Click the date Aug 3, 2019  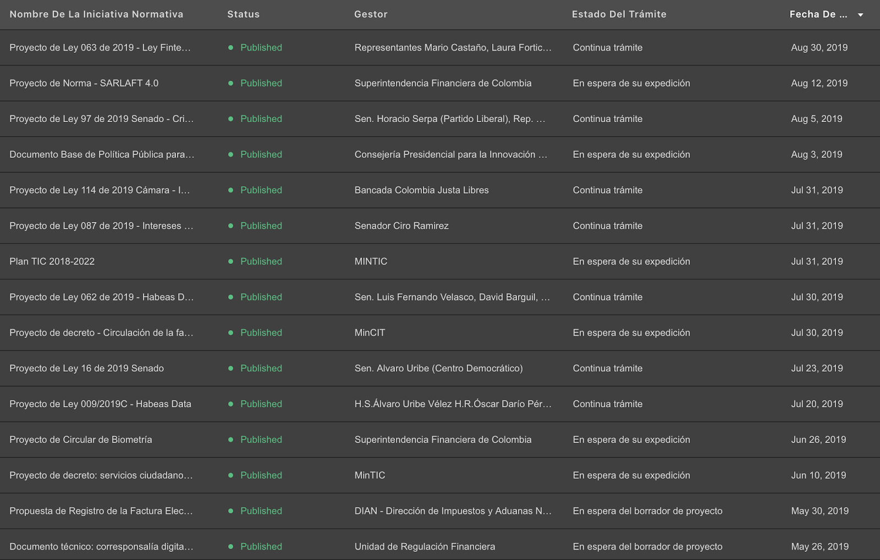click(816, 155)
